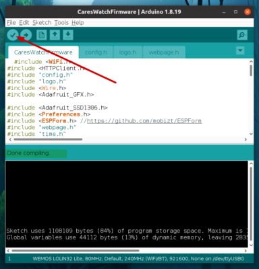The image size is (259, 269).
Task: Click console scroll-right arrow
Action: (x=246, y=251)
